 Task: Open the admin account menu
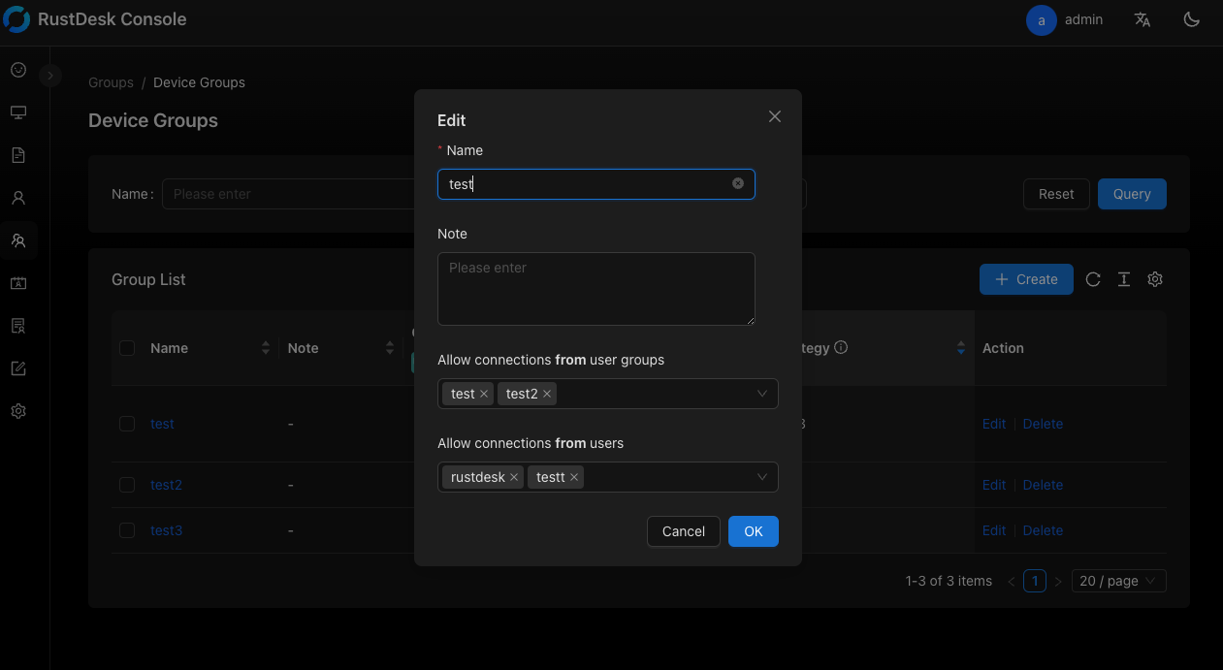click(x=1064, y=19)
